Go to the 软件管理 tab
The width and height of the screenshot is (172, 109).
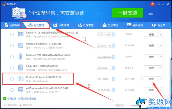(86, 25)
